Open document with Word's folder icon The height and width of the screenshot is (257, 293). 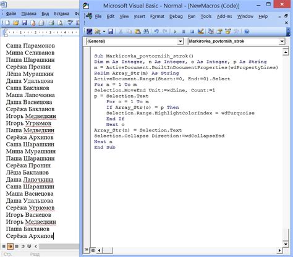point(15,23)
